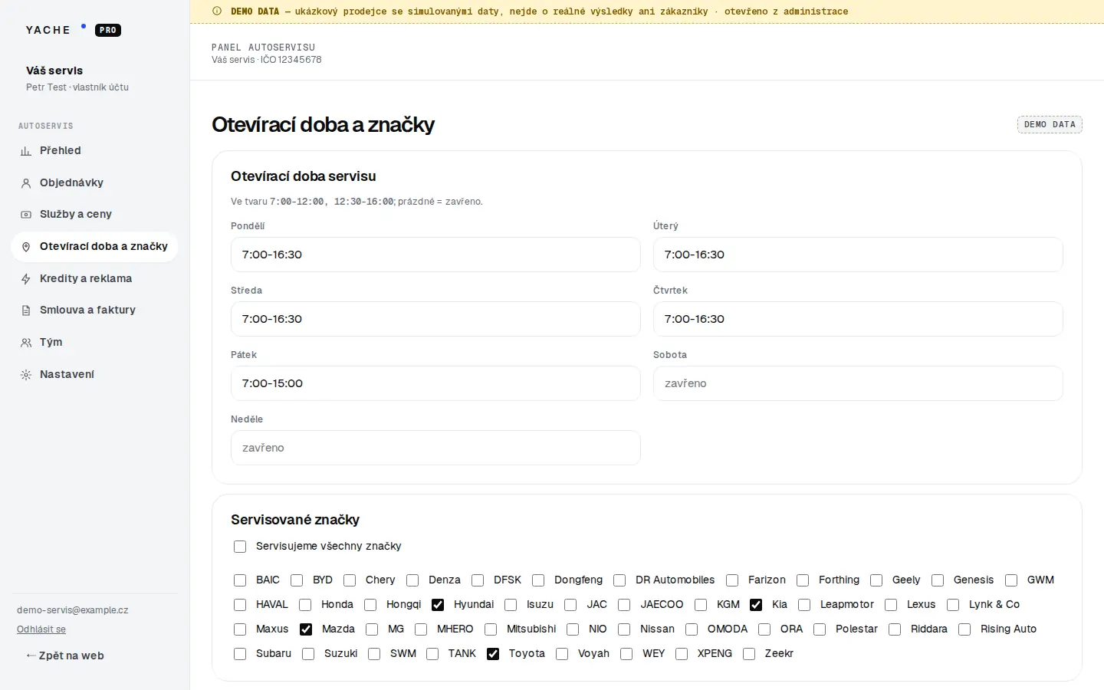This screenshot has height=690, width=1104.
Task: Go to Objednávky in the sidebar
Action: click(x=94, y=183)
